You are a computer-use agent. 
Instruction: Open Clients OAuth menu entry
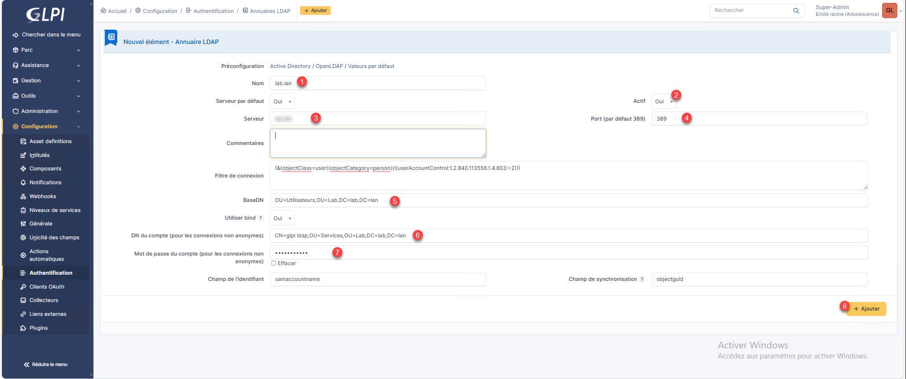[46, 287]
